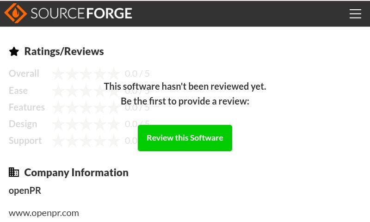The height and width of the screenshot is (222, 370).
Task: Open the hamburger navigation menu
Action: tap(355, 14)
